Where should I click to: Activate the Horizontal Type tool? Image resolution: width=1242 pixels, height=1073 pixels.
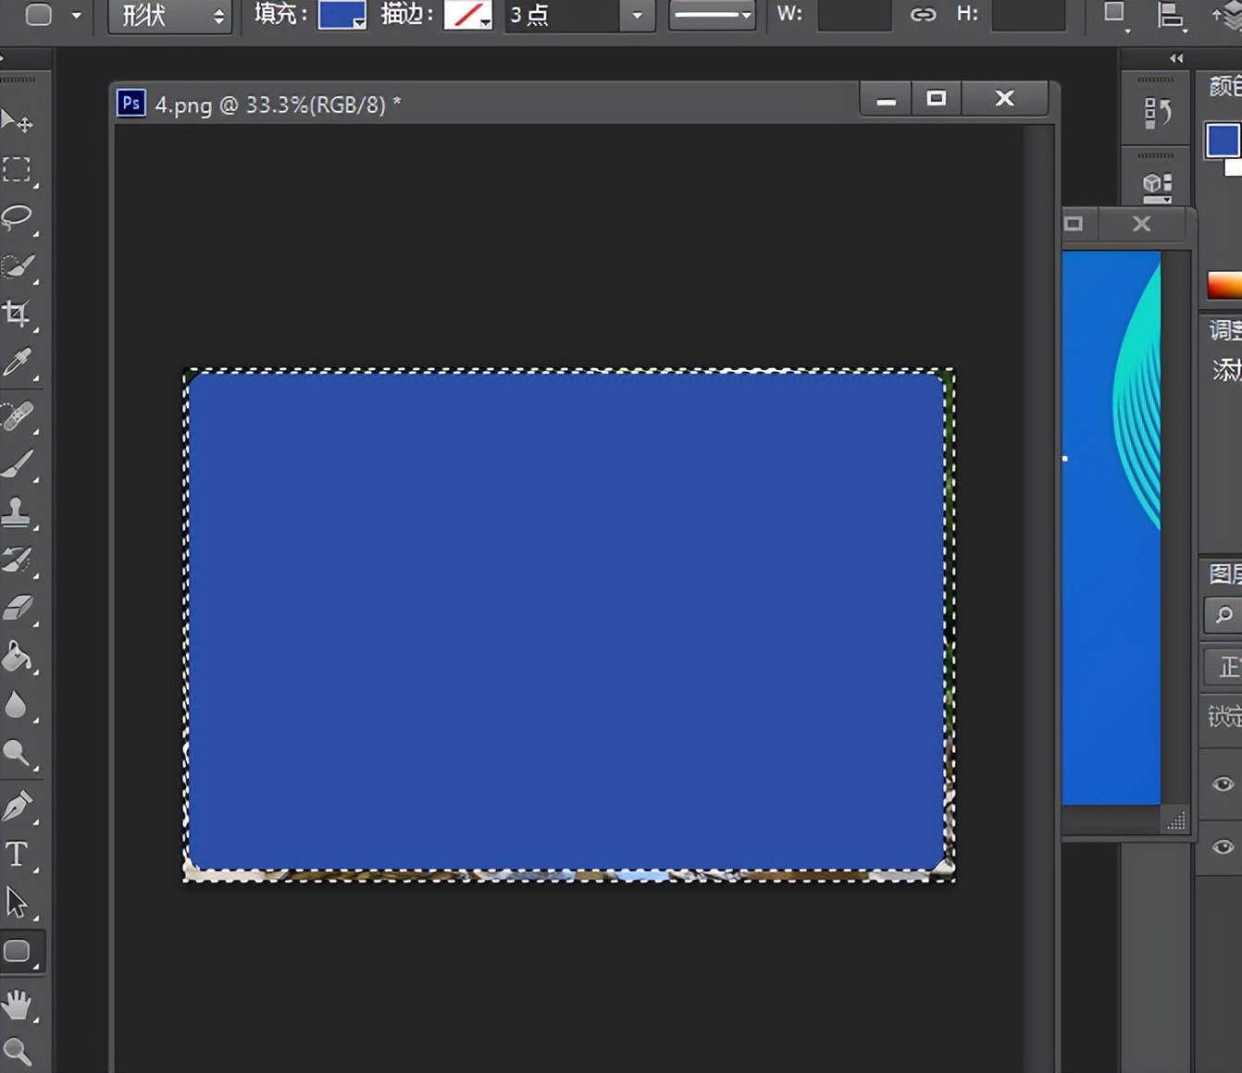click(x=17, y=853)
